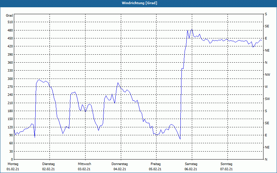Select the N compass label on the 360 gridline
Viewport: 277px width, 173px height.
[266, 63]
